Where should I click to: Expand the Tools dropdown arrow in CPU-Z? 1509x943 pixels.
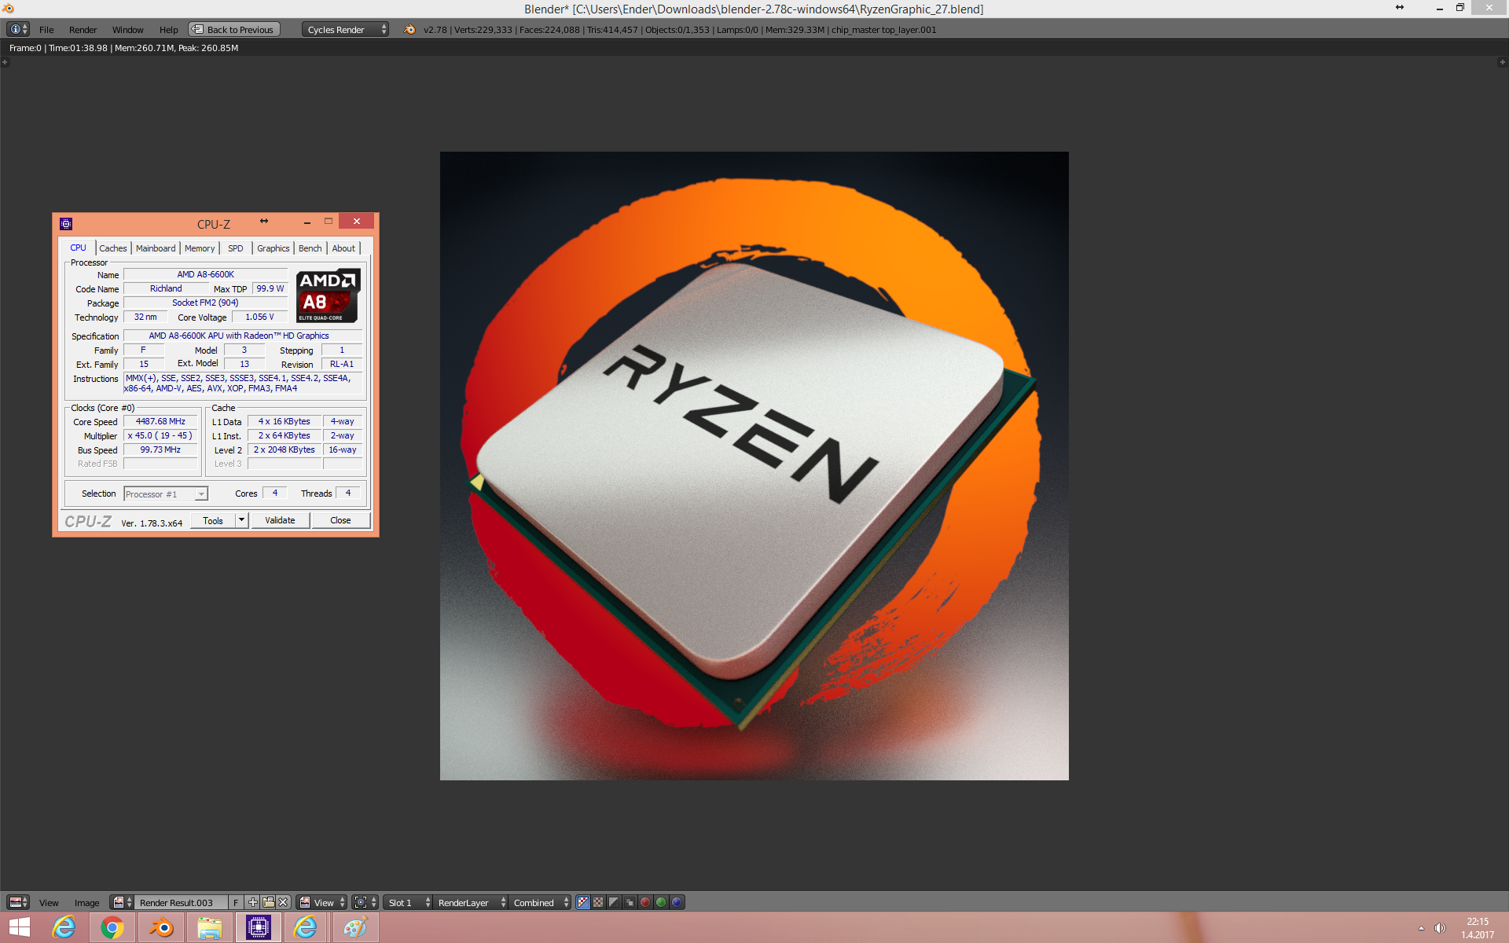[x=242, y=520]
